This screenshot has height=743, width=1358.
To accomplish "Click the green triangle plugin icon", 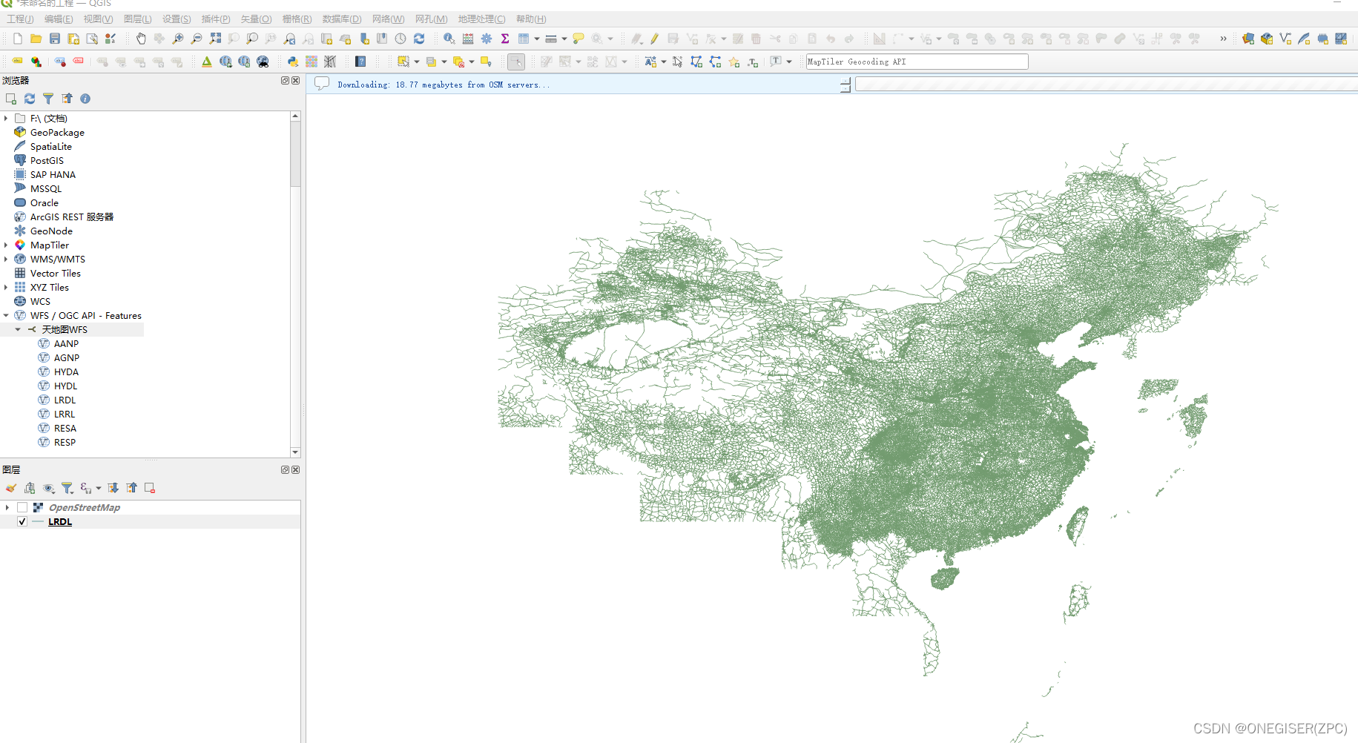I will [x=207, y=62].
